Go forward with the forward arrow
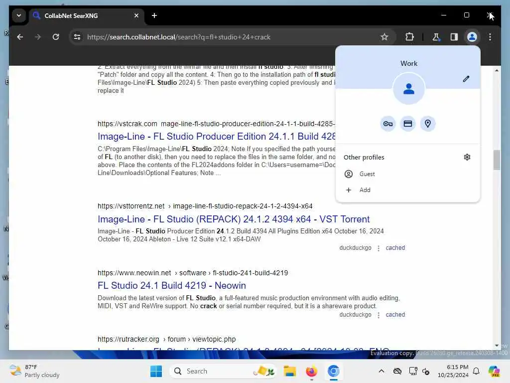510x383 pixels. click(38, 37)
